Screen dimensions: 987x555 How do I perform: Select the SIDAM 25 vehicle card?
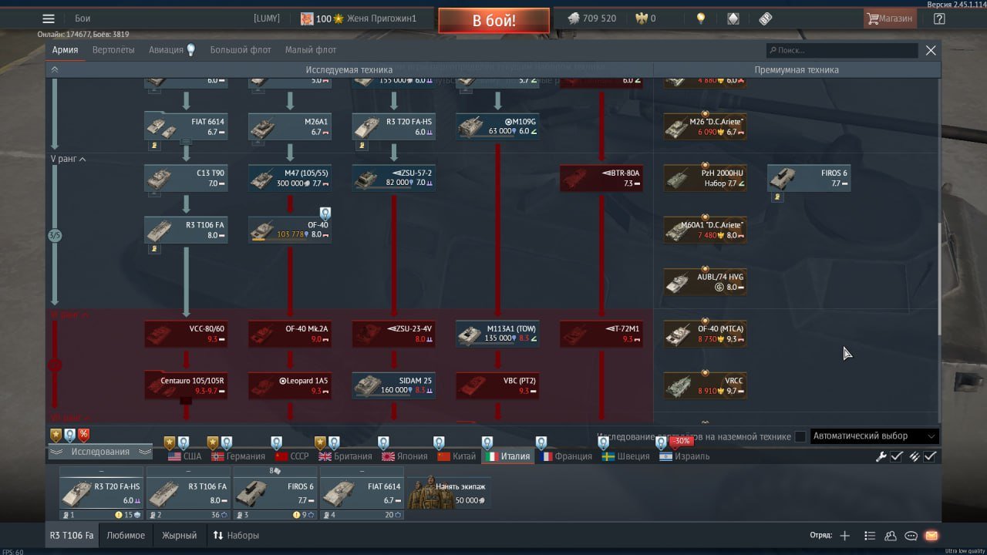(x=394, y=385)
